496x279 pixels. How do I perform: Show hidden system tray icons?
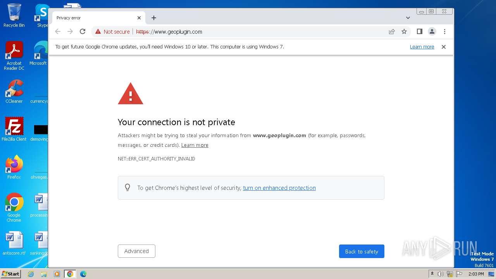click(432, 274)
